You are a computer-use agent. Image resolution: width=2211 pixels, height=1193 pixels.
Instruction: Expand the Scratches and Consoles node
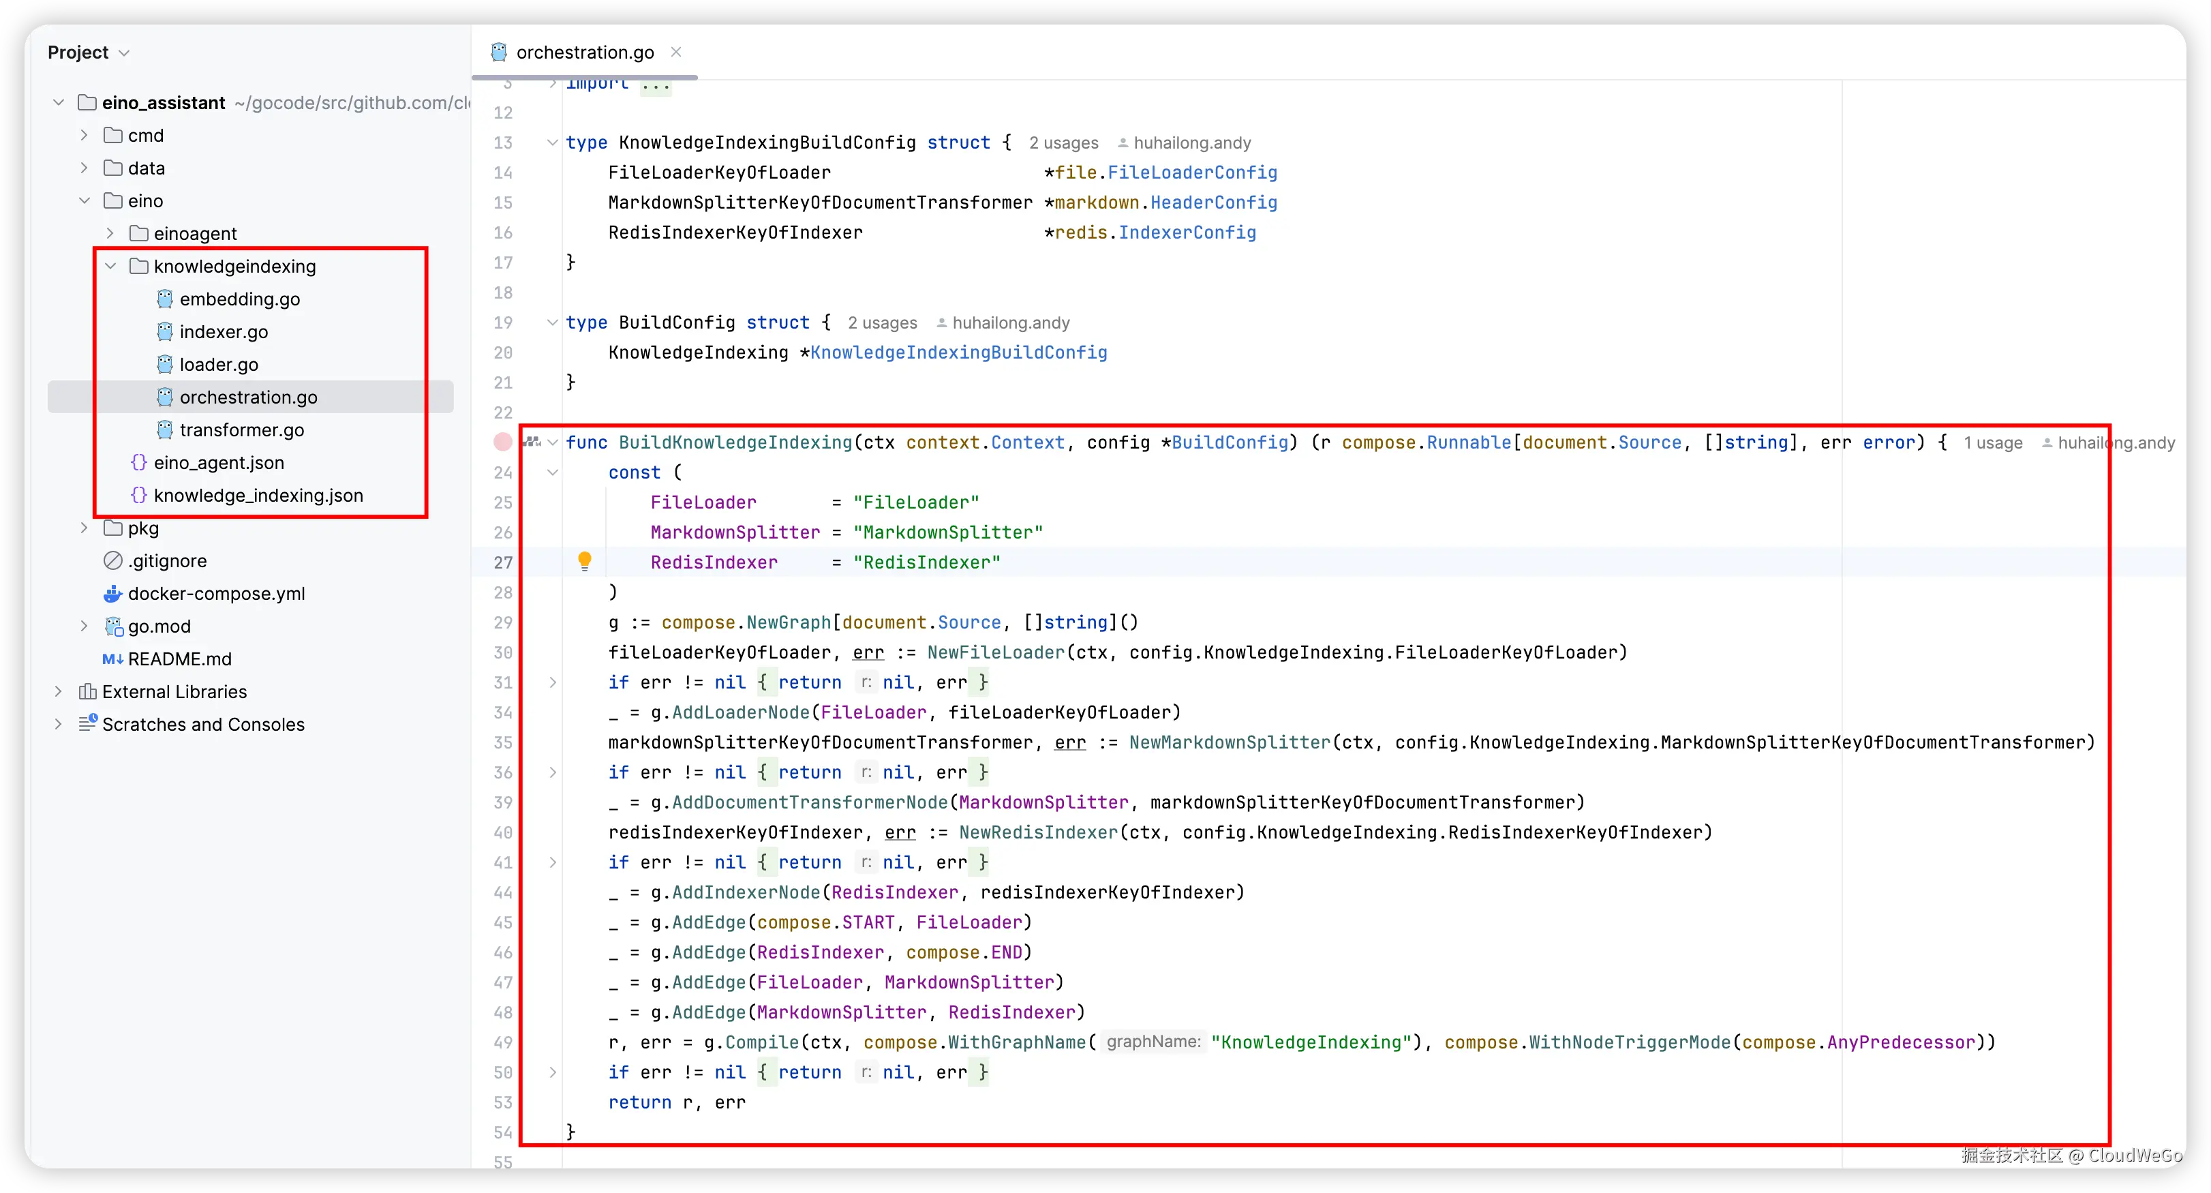point(59,725)
